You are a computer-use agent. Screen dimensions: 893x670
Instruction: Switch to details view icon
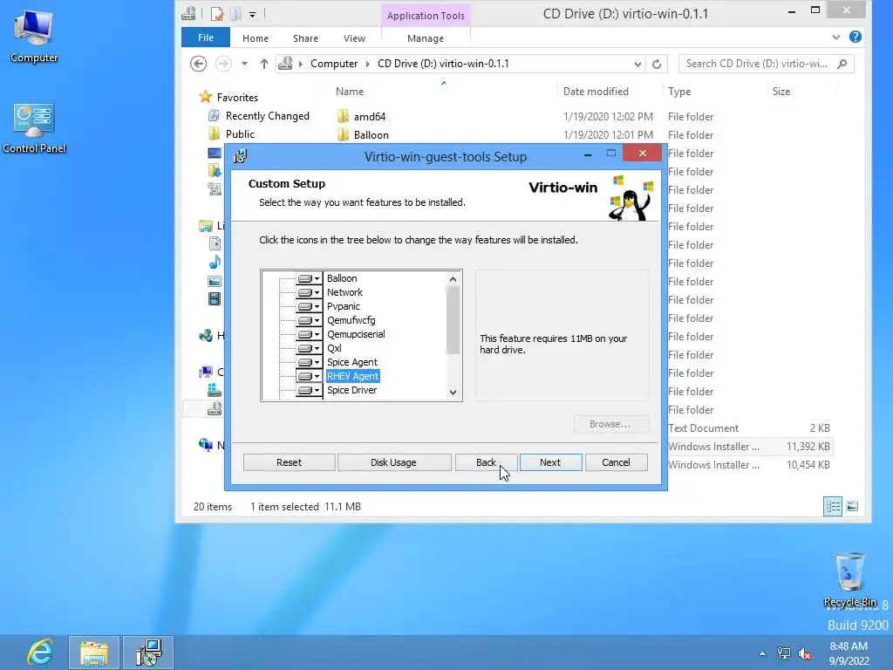click(x=833, y=507)
